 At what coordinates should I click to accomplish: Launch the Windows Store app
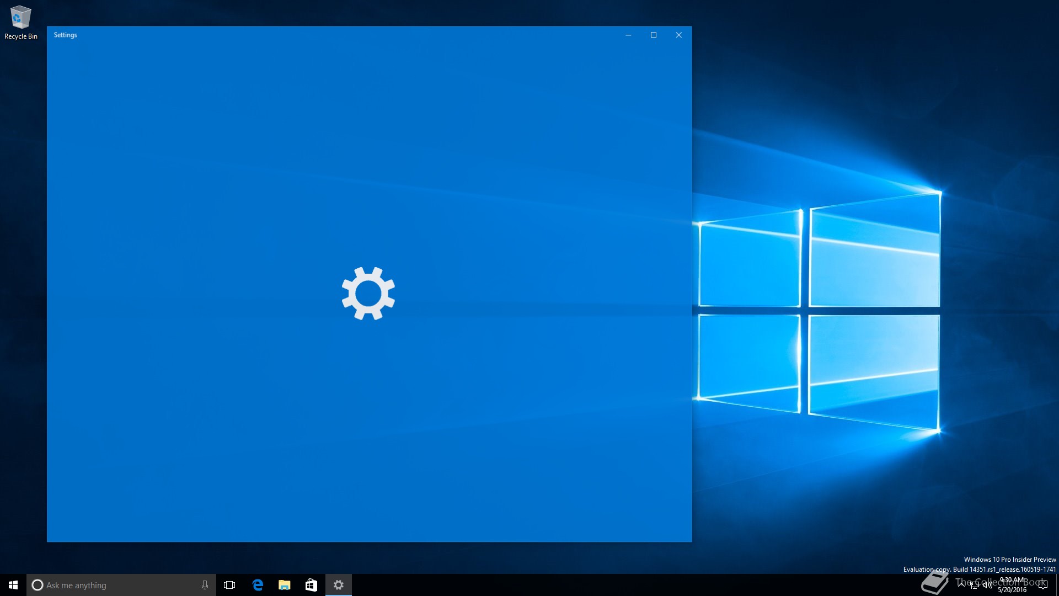tap(311, 585)
